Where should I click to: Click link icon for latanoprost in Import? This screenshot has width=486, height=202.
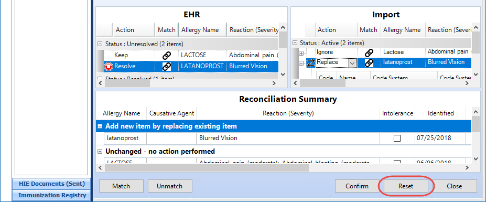click(369, 62)
